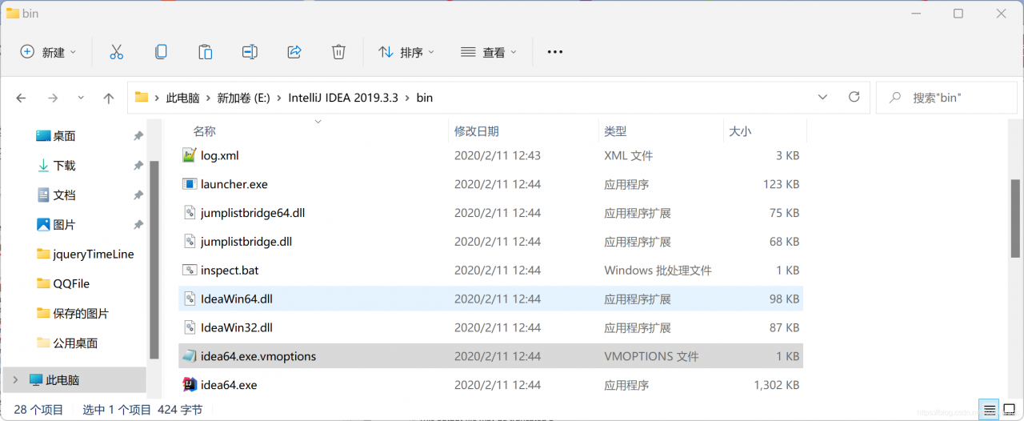Refresh the bin folder view

854,97
